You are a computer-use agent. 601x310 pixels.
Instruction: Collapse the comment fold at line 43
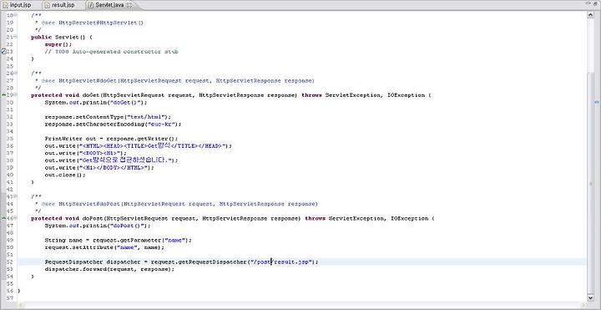pyautogui.click(x=16, y=196)
